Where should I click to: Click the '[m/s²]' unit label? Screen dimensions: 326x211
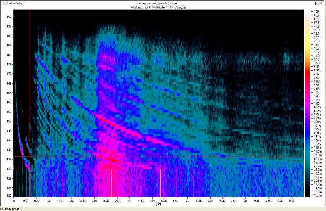319,3
